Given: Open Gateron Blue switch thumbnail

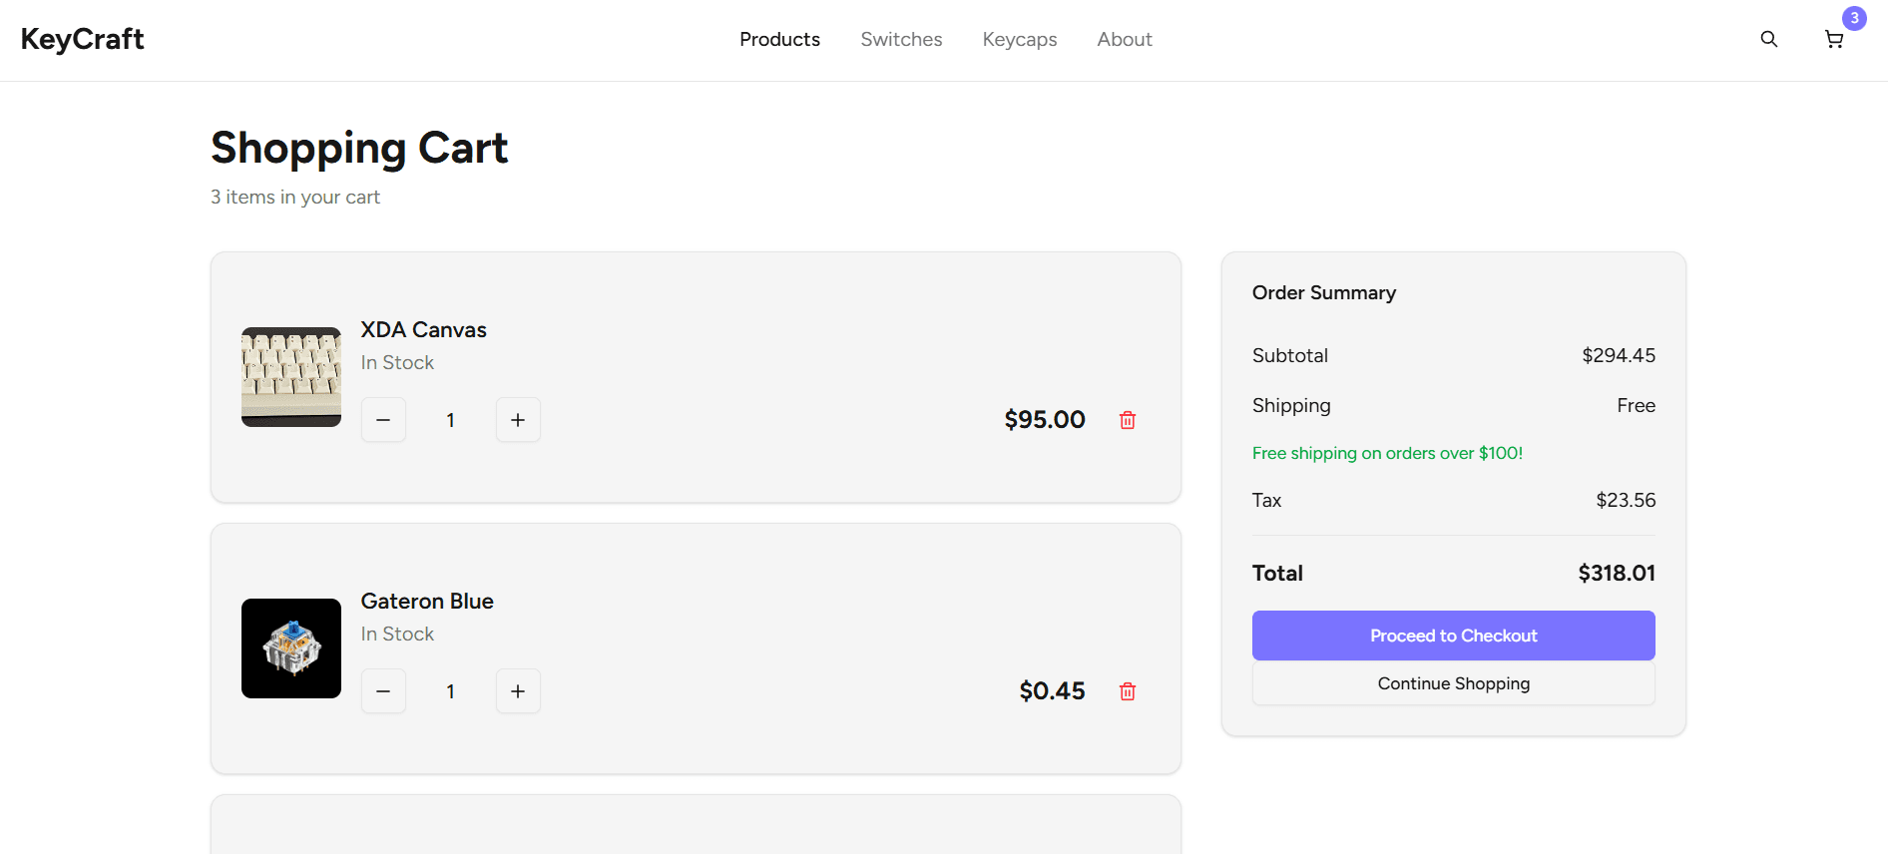Looking at the screenshot, I should (x=291, y=648).
